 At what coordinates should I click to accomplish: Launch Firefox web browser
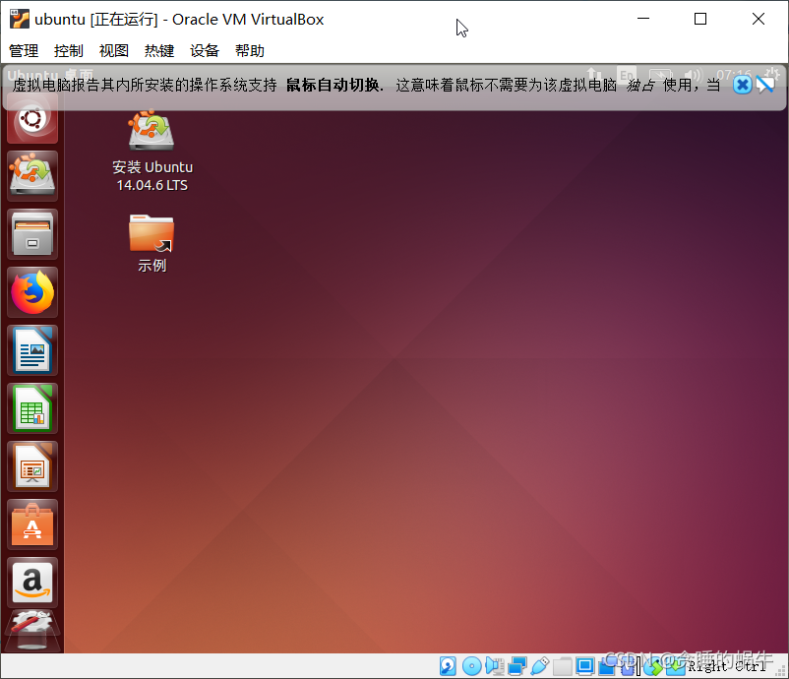point(32,292)
